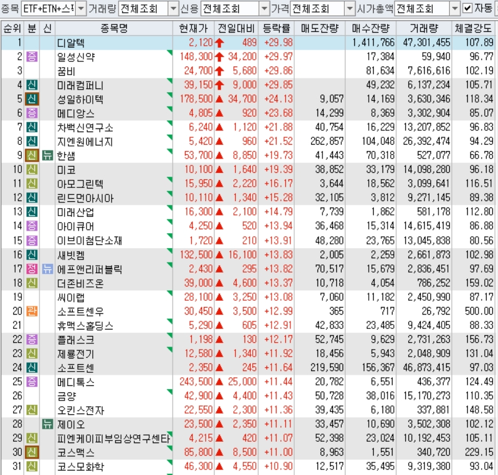Click 성일하이텍 change rate +24.13
This screenshot has height=475, width=498.
click(x=278, y=99)
